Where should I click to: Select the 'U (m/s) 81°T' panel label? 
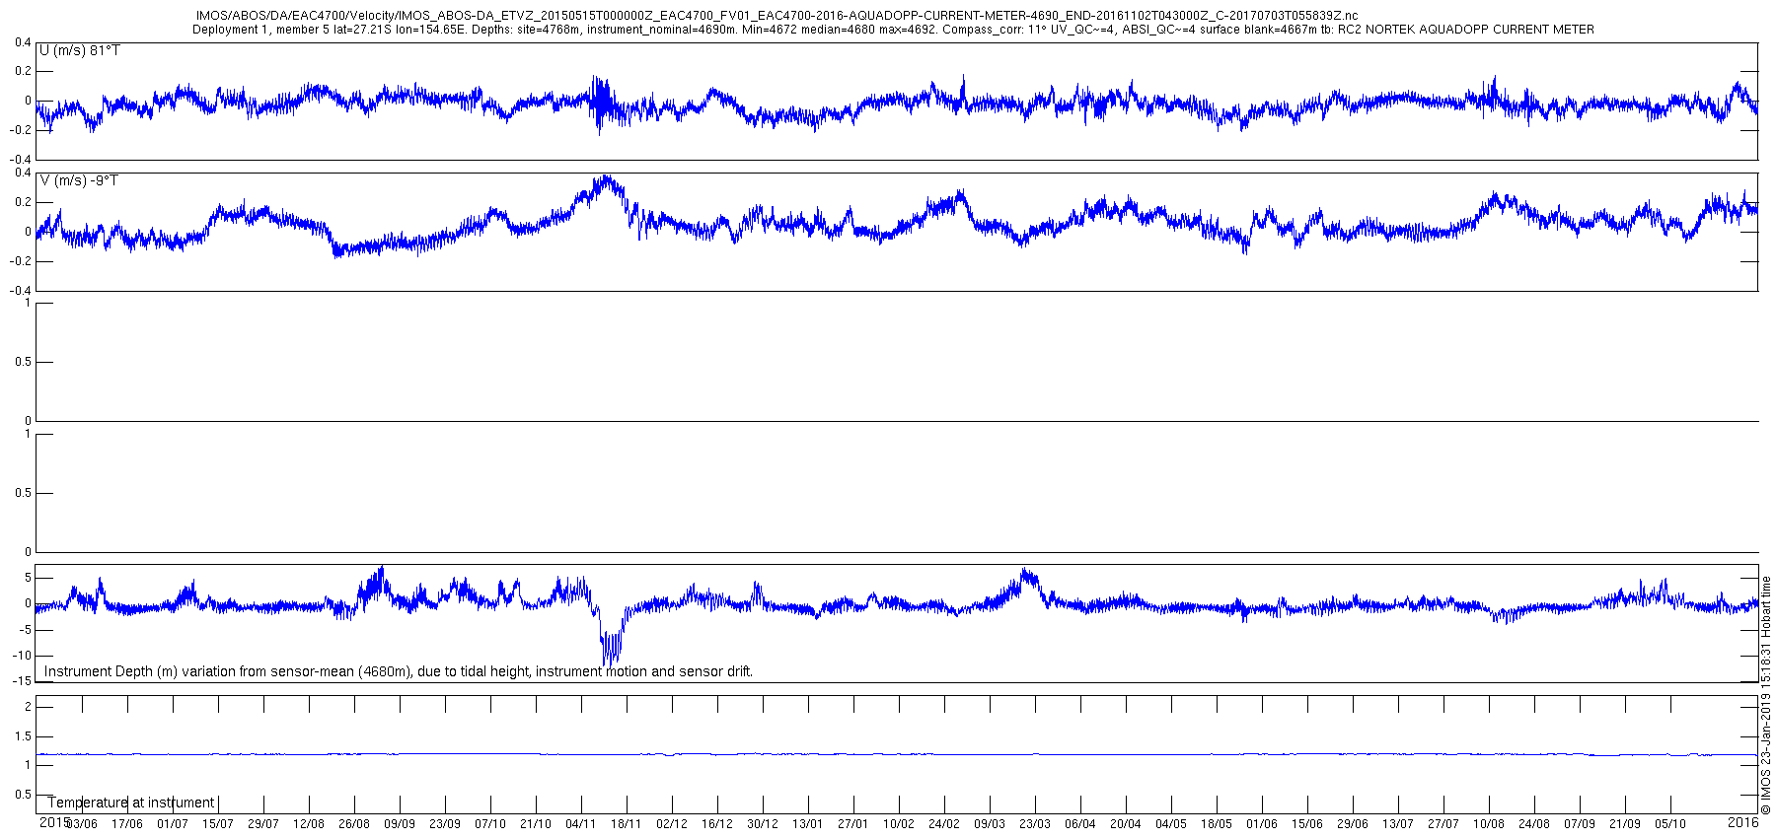coord(80,50)
